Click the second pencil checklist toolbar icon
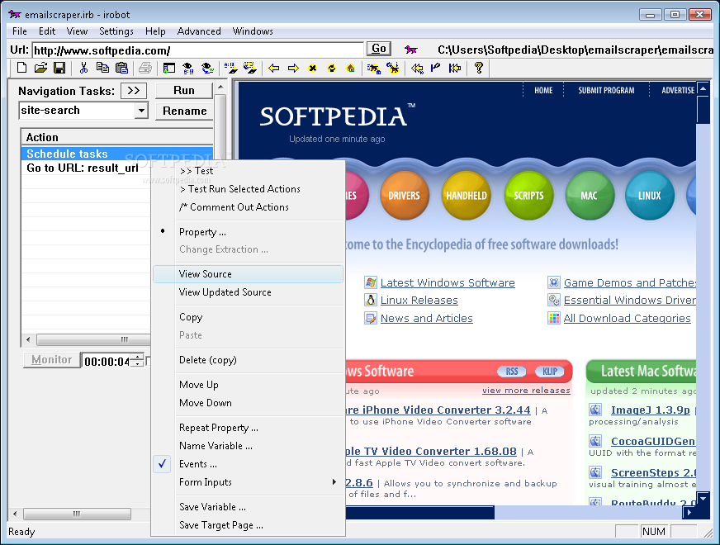Viewport: 720px width, 545px height. point(250,68)
